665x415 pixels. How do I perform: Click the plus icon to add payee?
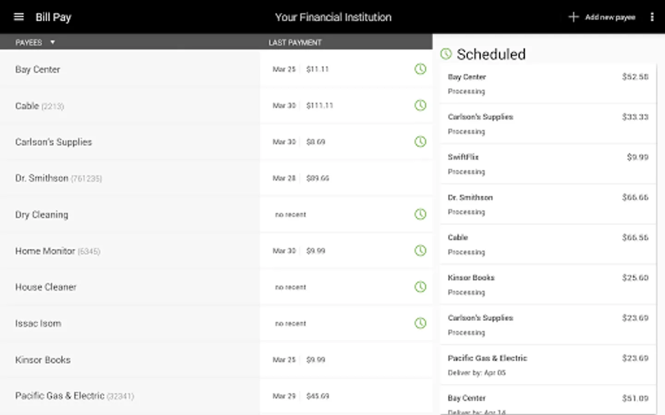(573, 17)
